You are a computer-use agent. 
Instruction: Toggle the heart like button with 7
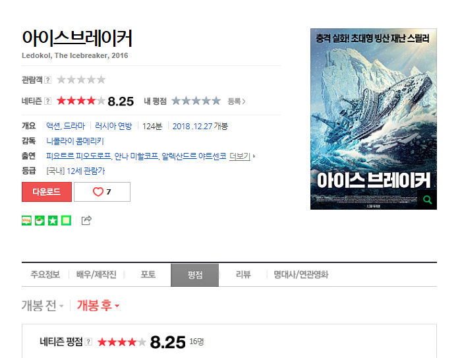[x=102, y=192]
